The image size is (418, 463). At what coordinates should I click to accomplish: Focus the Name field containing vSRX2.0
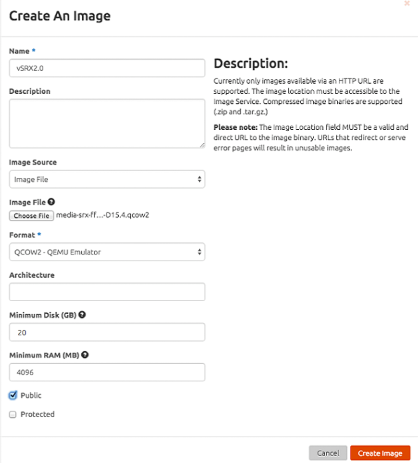click(107, 68)
